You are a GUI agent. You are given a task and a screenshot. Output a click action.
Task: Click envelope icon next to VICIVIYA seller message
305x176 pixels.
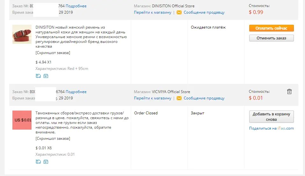pos(179,98)
